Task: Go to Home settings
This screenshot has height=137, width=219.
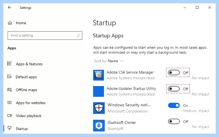Action: (x=21, y=23)
